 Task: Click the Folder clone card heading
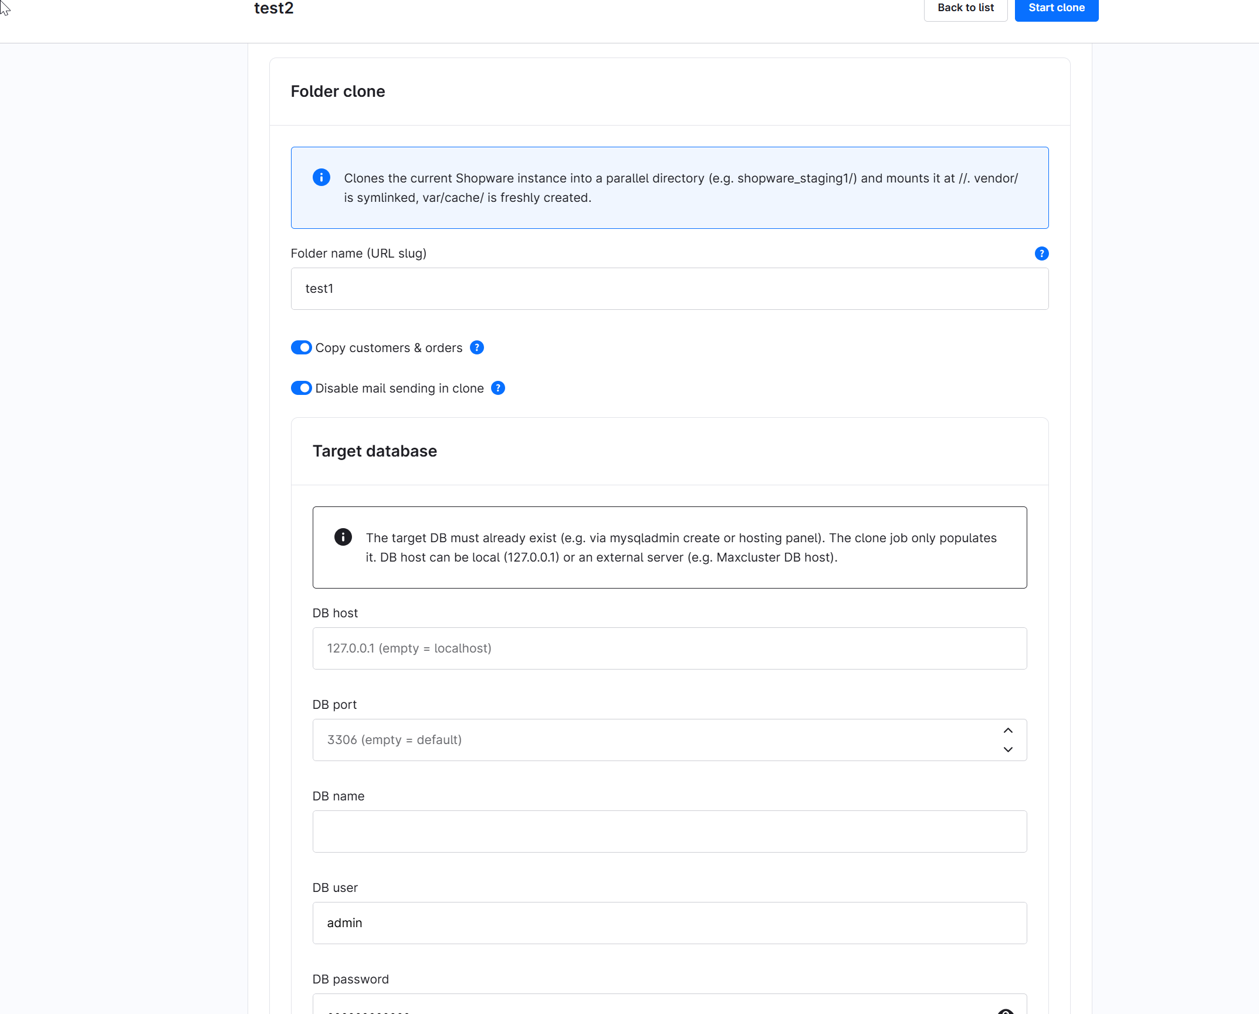tap(338, 92)
